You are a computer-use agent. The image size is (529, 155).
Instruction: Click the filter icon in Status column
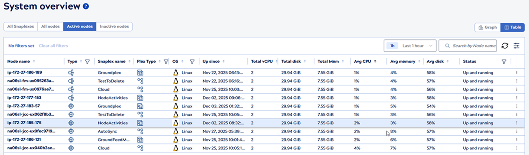(x=504, y=62)
